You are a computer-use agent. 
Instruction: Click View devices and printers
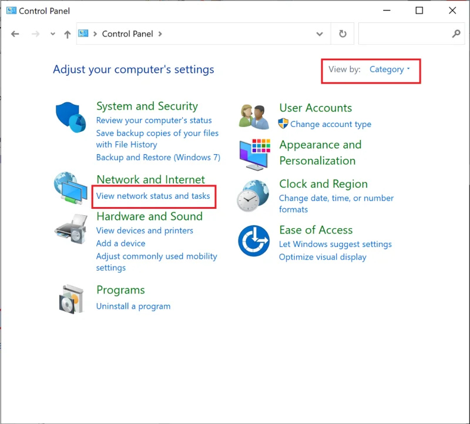(145, 231)
